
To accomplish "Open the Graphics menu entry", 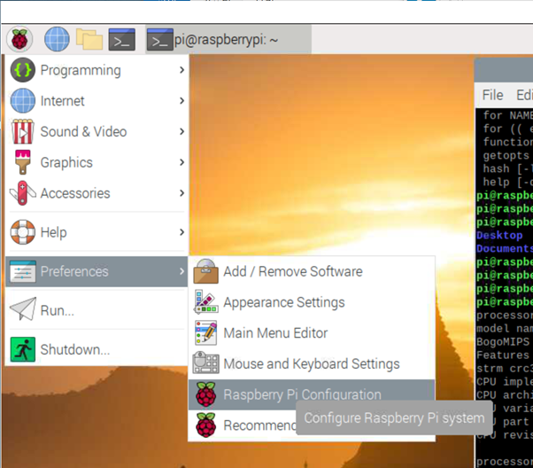I will click(x=97, y=162).
